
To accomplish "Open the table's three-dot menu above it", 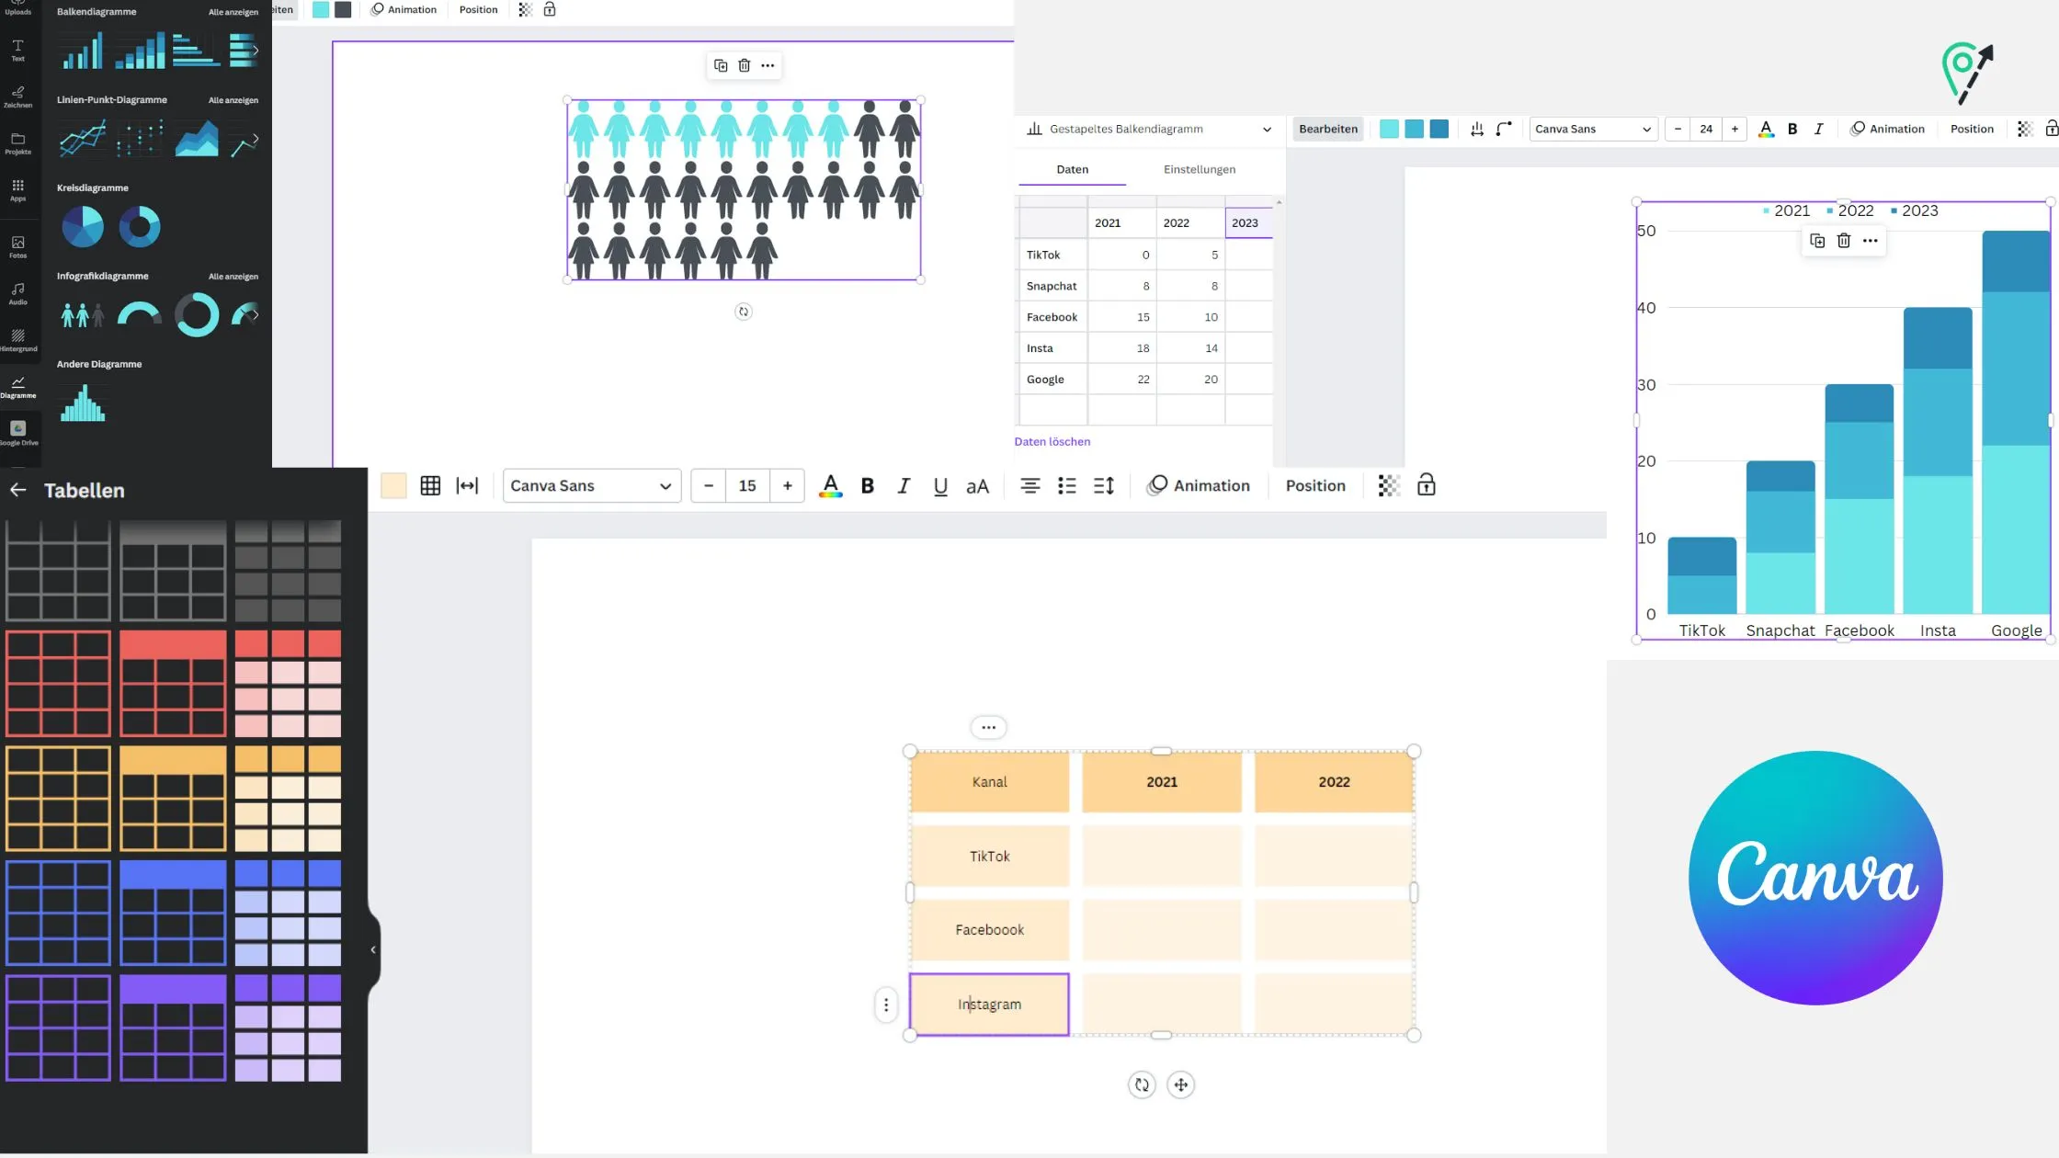I will point(988,727).
